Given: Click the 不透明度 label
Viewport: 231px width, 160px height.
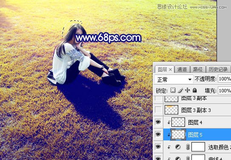Looking at the screenshot, I should (205, 79).
